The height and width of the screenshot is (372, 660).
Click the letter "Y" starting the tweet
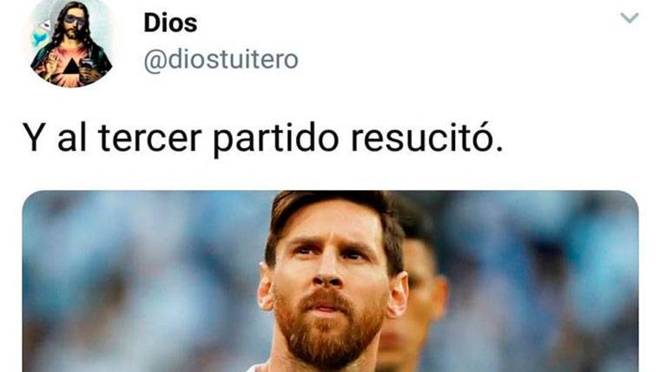pos(32,137)
